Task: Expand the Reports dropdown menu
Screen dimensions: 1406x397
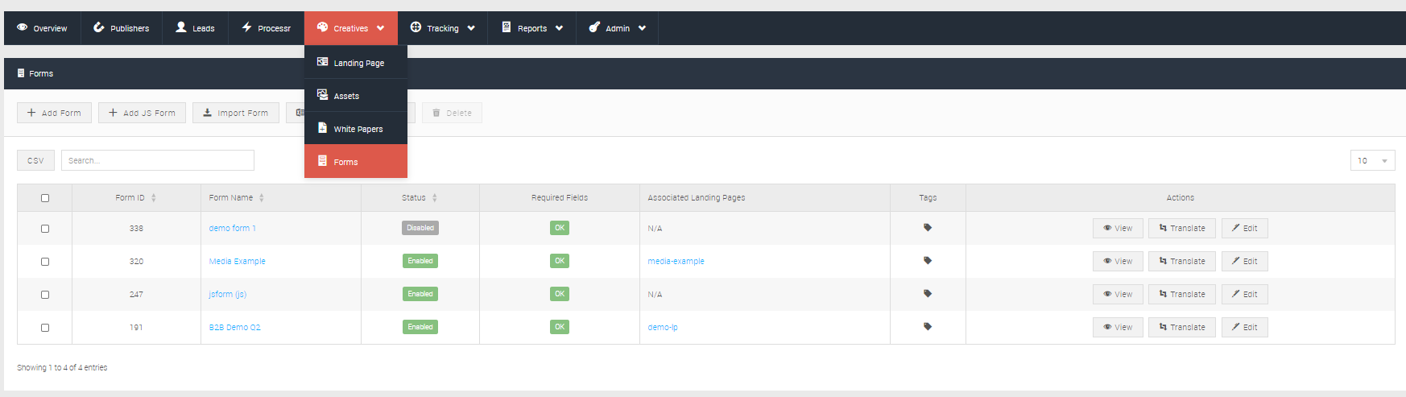Action: [x=531, y=28]
